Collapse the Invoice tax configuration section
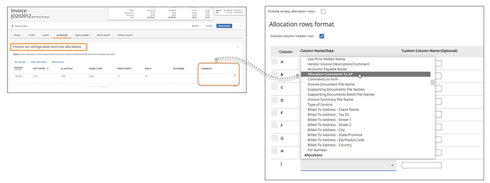This screenshot has height=183, width=490. pyautogui.click(x=237, y=47)
